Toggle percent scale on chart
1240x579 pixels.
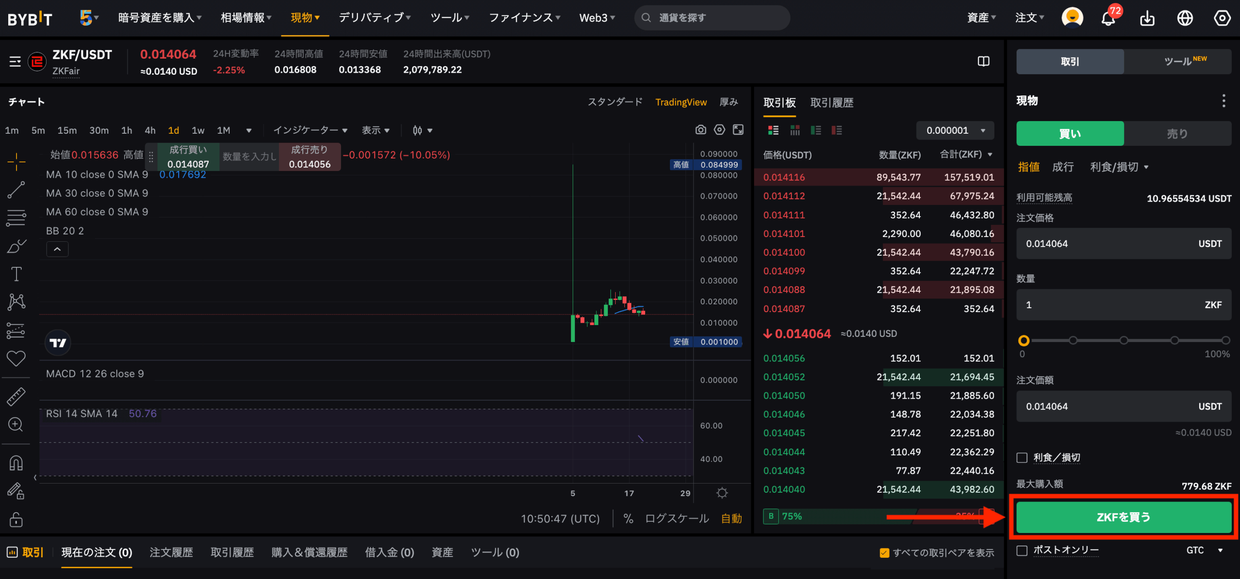point(628,519)
